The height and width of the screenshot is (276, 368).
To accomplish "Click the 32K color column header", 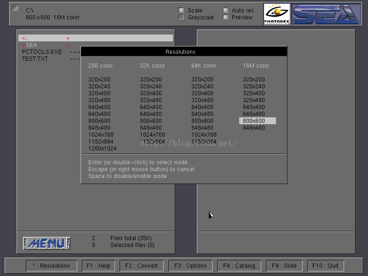I will [152, 65].
